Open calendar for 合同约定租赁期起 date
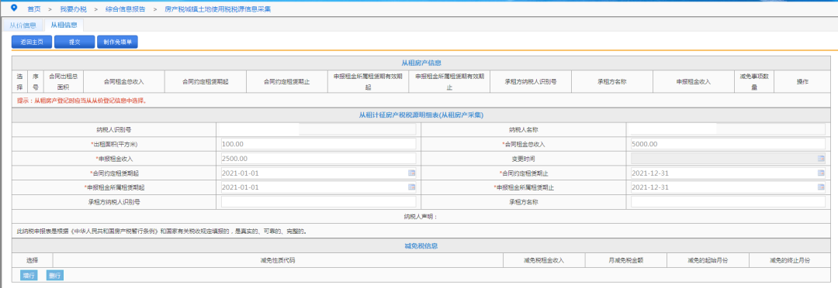This screenshot has width=838, height=288. pos(411,173)
